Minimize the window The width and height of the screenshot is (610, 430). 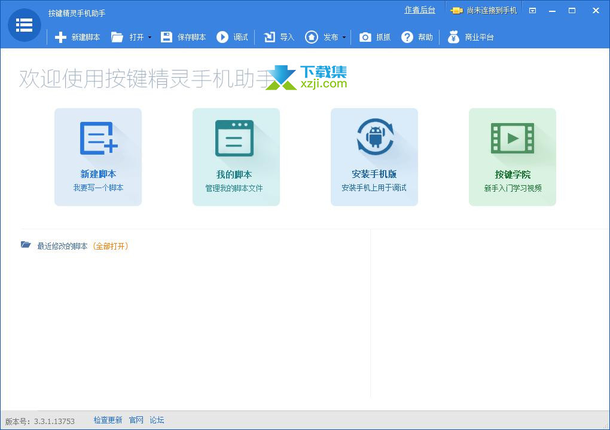(x=552, y=11)
